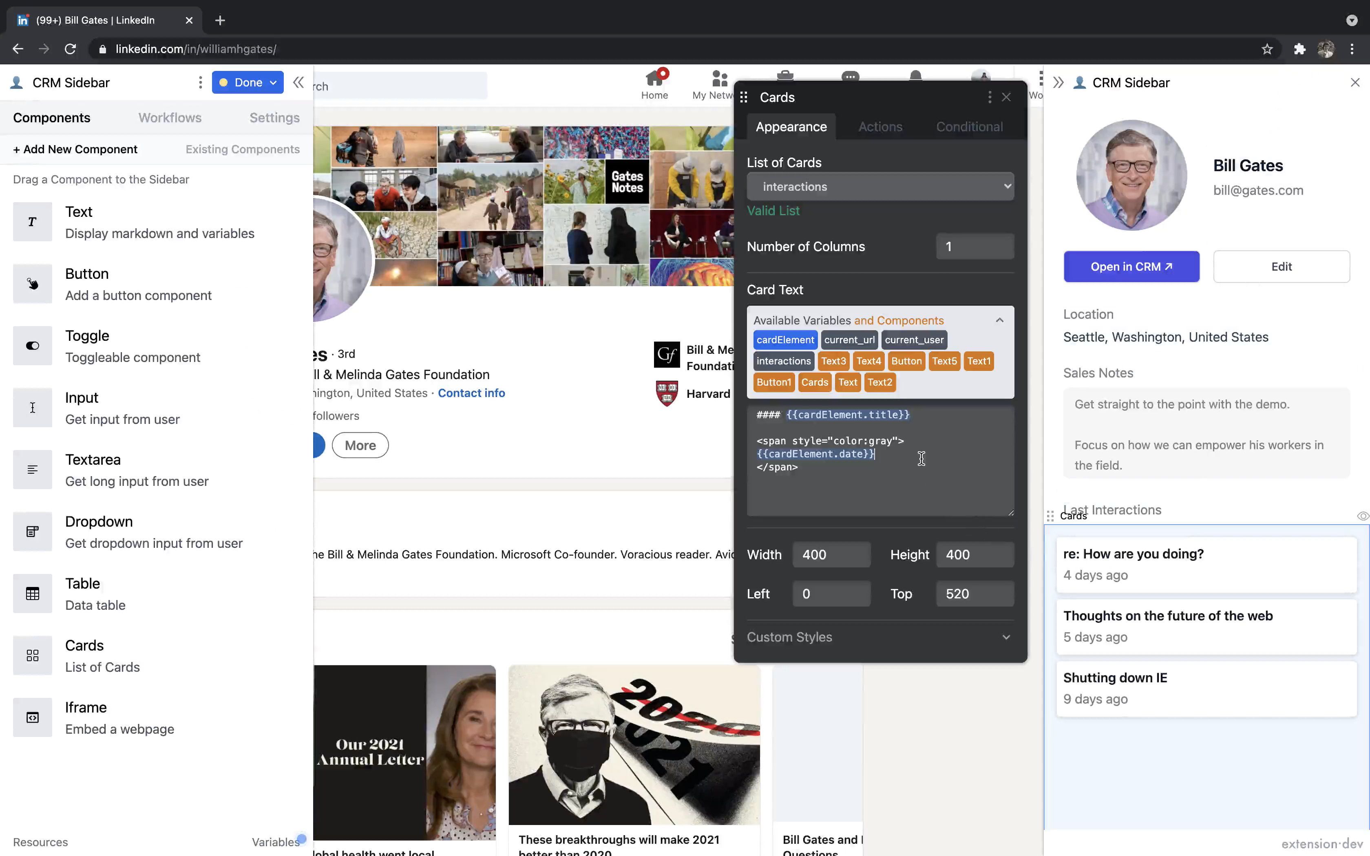Collapse the left builder panel with double chevron
Screen dimensions: 1370x856
(298, 83)
